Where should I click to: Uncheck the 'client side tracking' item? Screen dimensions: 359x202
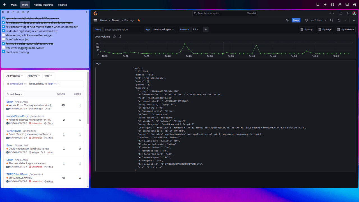coord(4,52)
